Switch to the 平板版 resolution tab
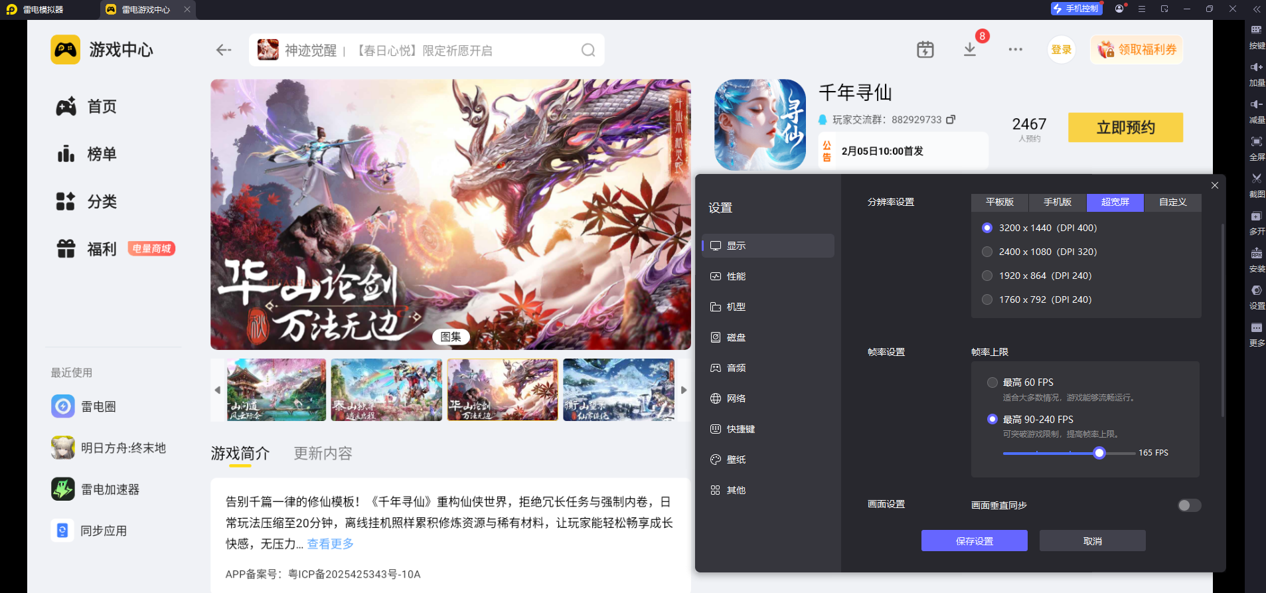Image resolution: width=1266 pixels, height=593 pixels. click(1000, 202)
